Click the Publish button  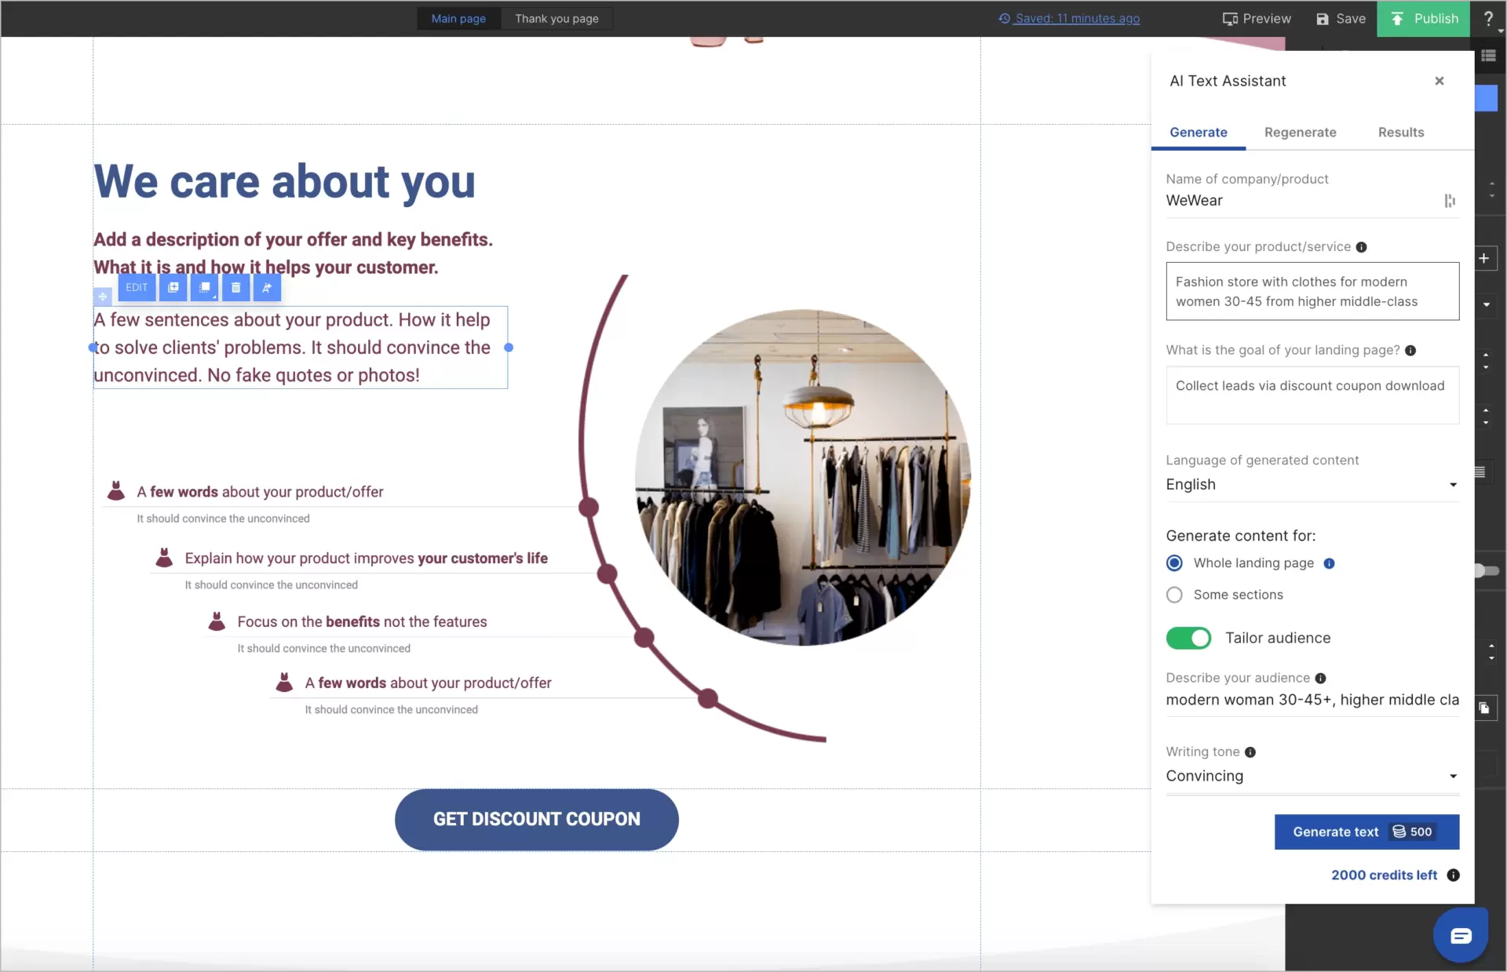[x=1424, y=18]
